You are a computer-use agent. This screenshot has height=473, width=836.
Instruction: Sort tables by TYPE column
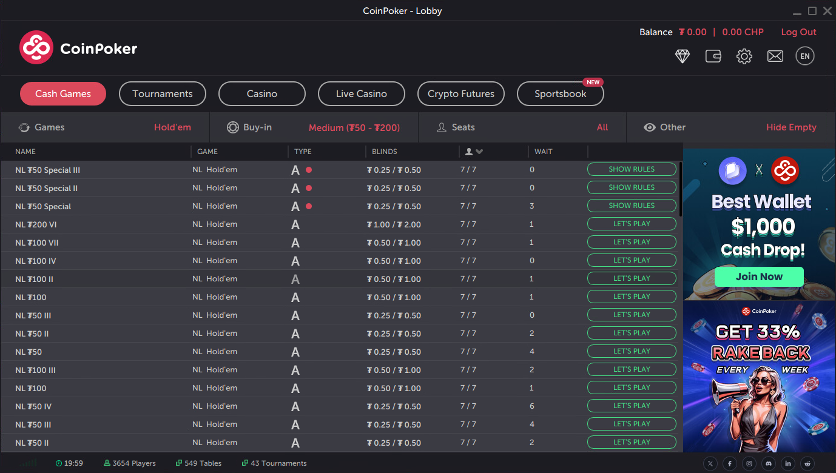303,152
